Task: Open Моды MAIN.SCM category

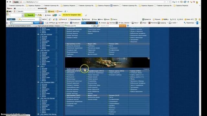Action: 93,90
